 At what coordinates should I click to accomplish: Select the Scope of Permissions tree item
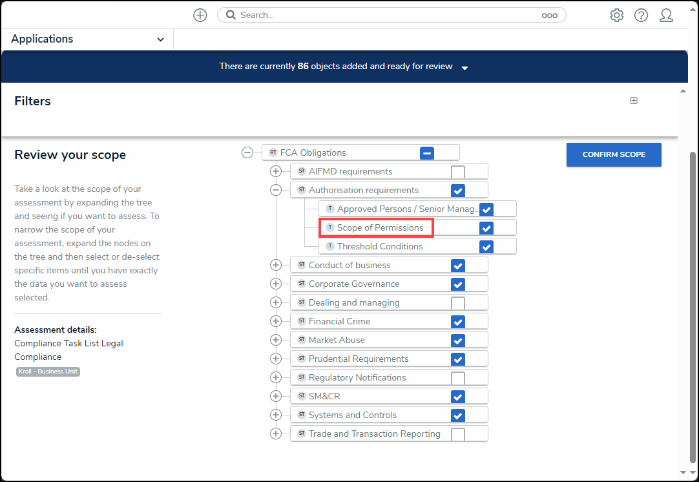(380, 228)
